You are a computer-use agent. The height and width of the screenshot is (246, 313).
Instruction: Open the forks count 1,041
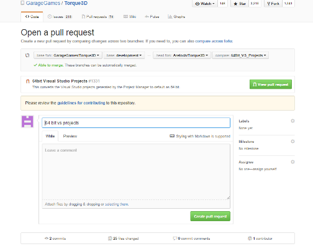(288, 4)
